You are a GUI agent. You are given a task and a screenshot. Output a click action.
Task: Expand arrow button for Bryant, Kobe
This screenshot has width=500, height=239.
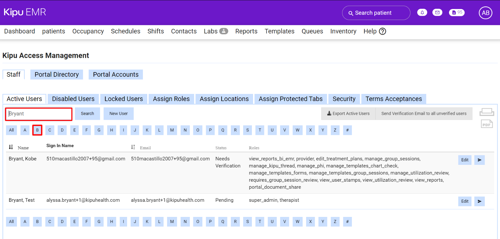[x=479, y=160]
